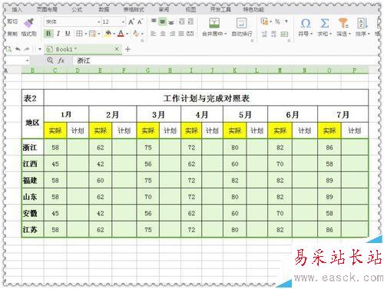Open the 数据 ribbon tab

[104, 10]
